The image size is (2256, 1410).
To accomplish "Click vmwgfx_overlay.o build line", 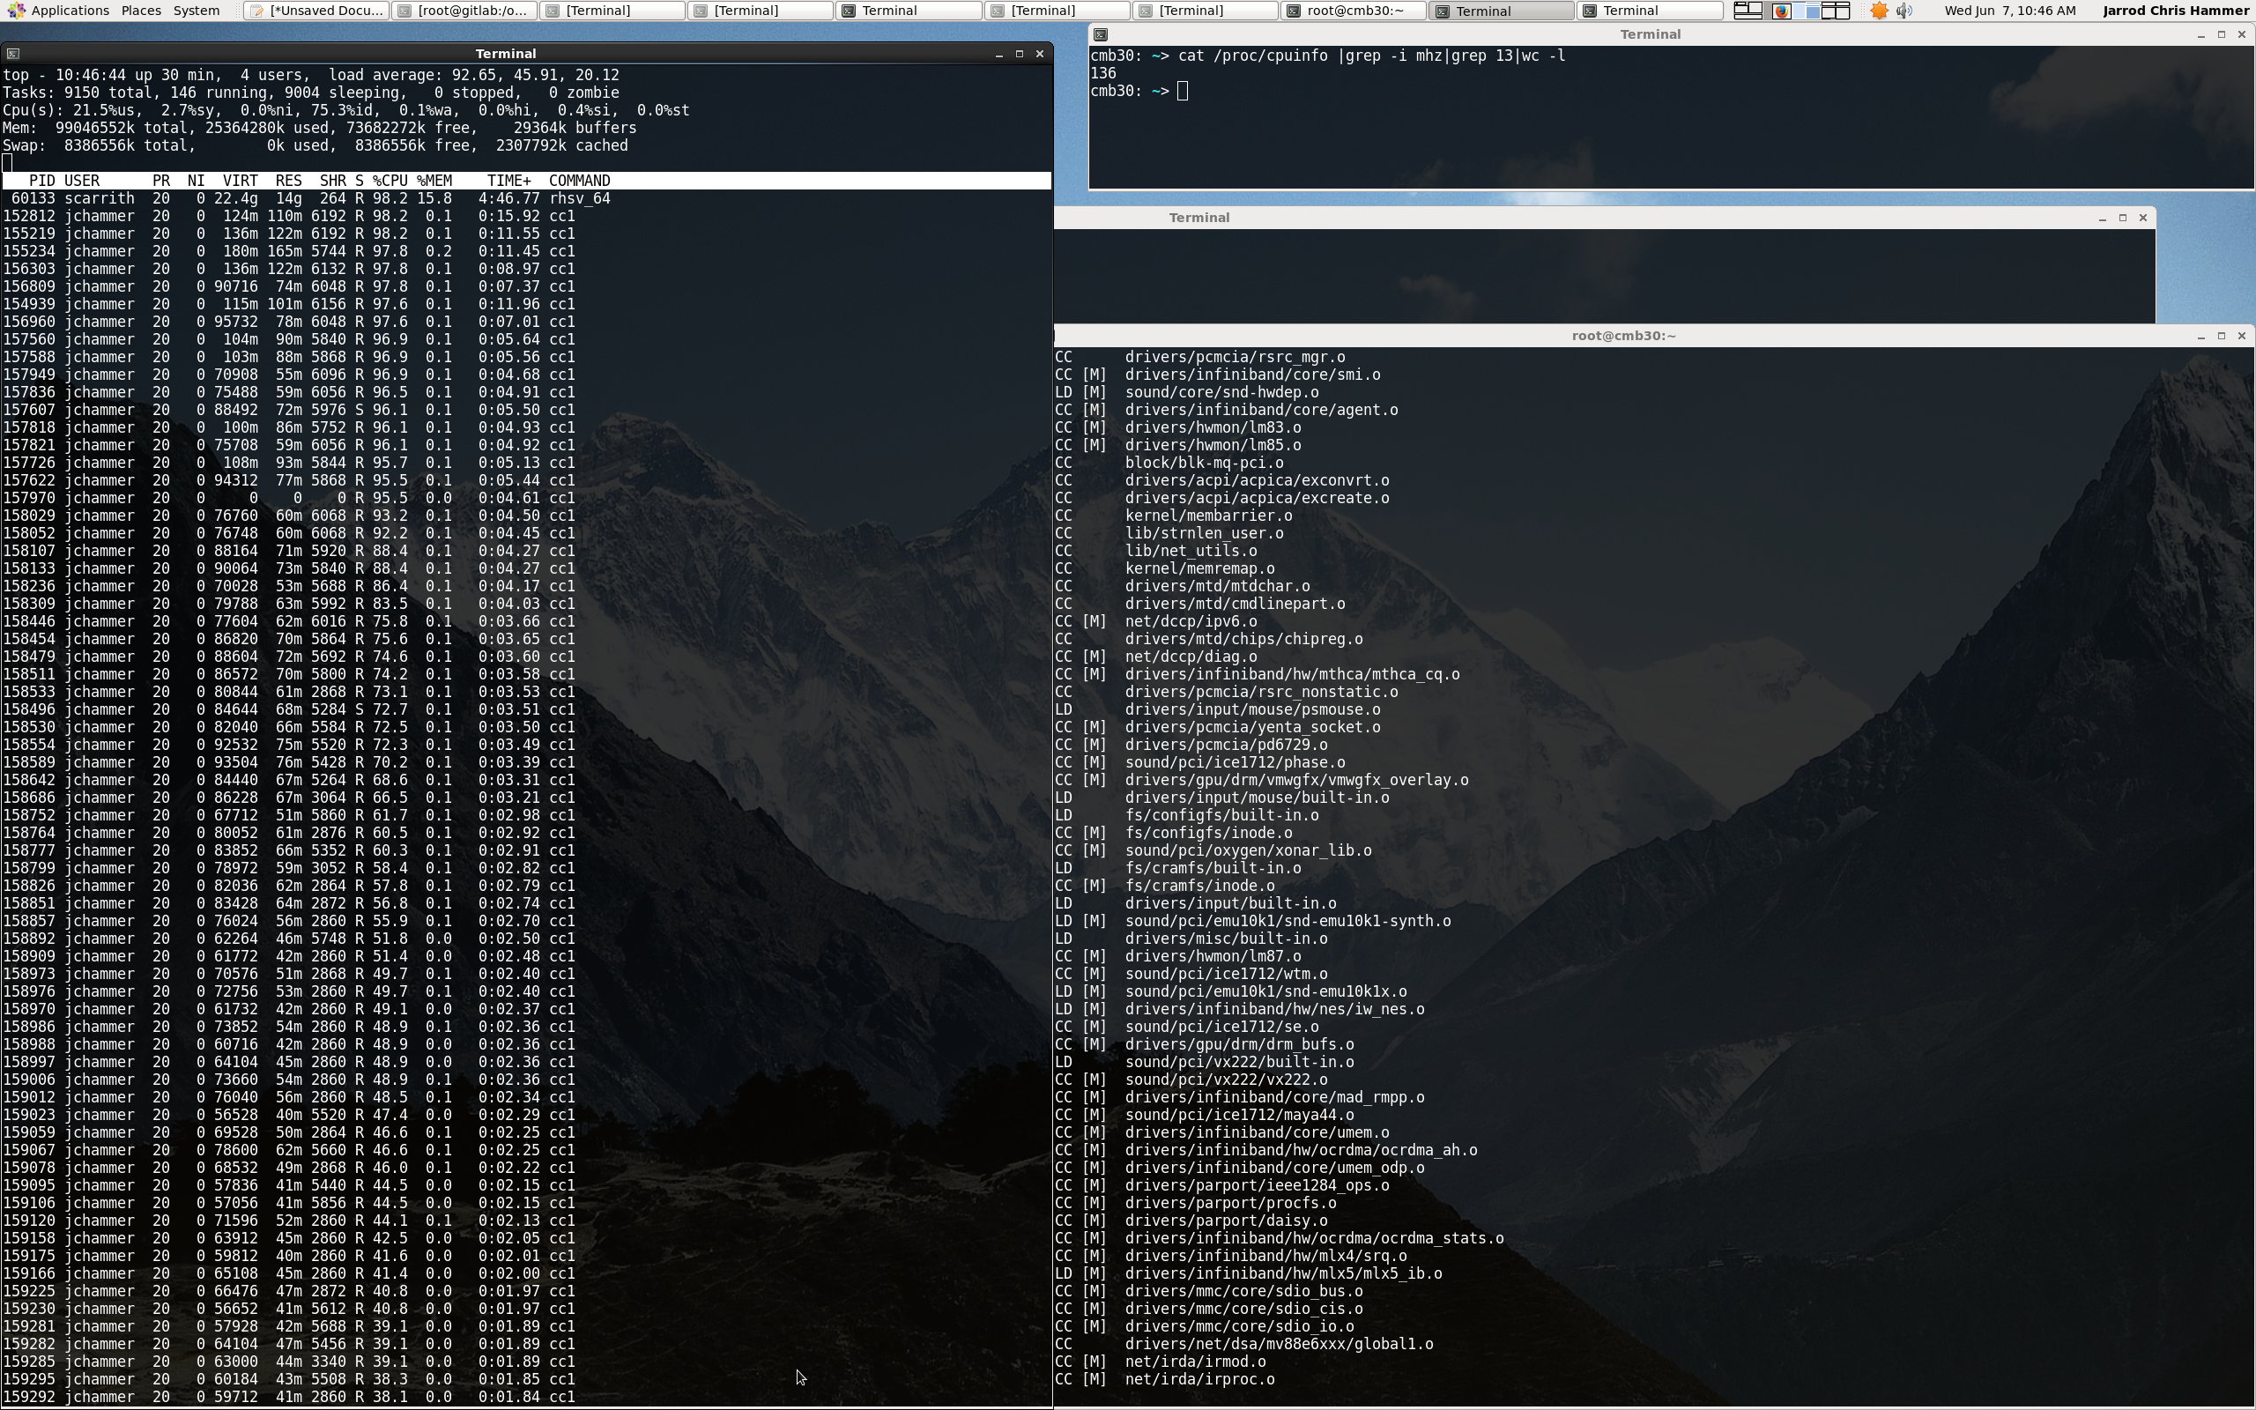I will point(1261,780).
